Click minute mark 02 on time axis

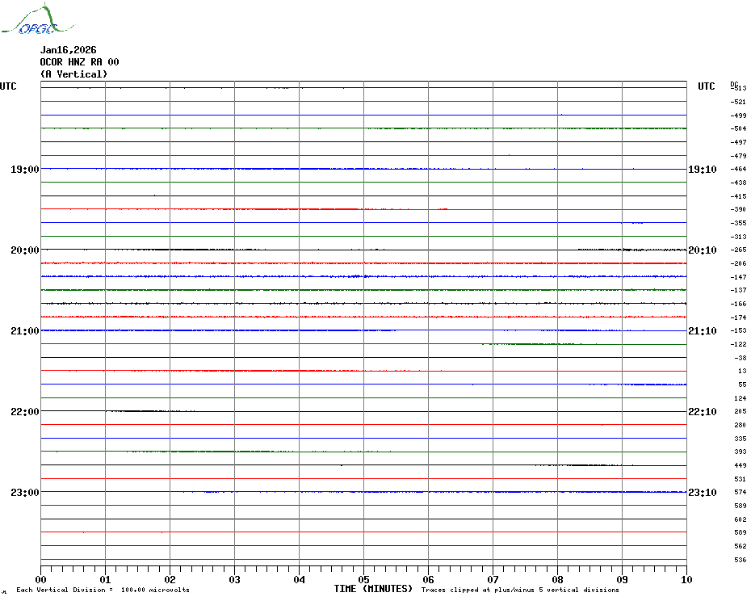[170, 579]
